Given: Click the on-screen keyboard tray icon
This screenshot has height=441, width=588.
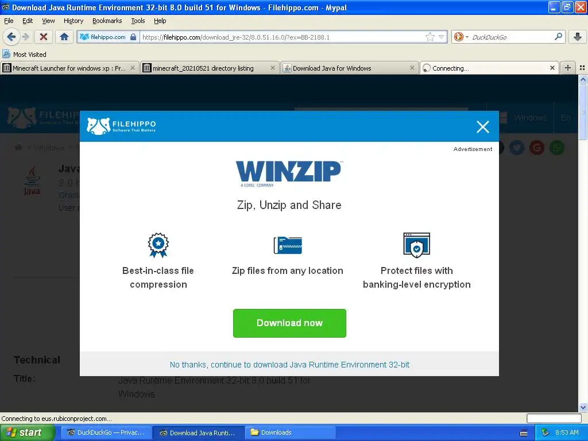Looking at the screenshot, I should (x=524, y=433).
